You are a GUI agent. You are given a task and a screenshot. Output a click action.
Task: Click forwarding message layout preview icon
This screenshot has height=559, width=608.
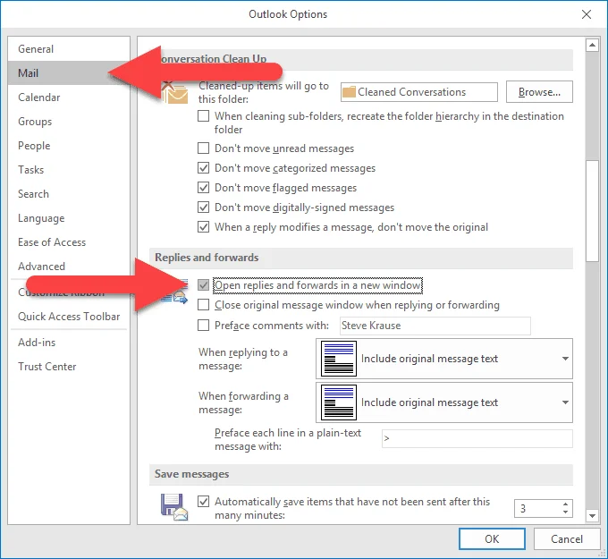tap(339, 402)
